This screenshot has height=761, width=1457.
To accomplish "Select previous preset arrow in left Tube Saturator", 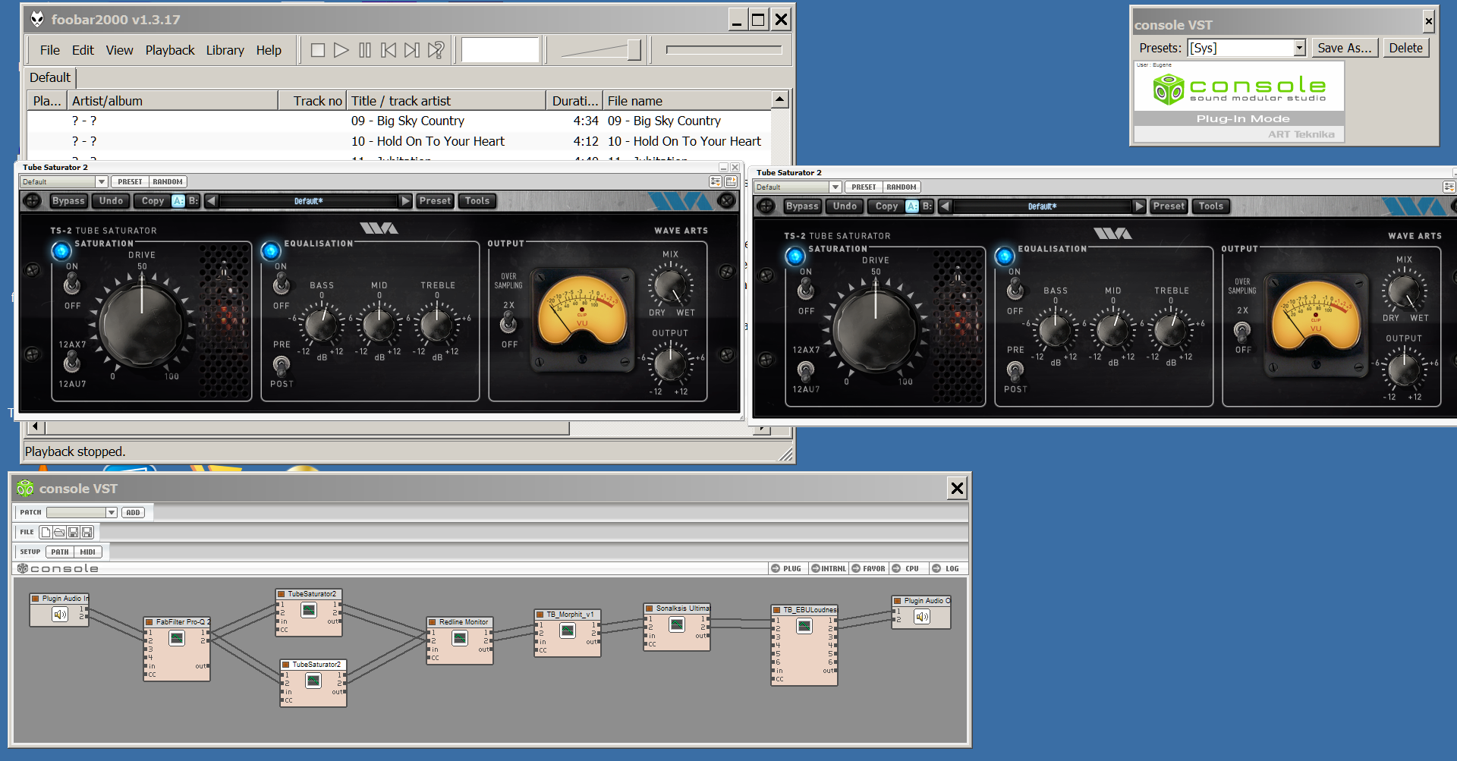I will pos(212,201).
